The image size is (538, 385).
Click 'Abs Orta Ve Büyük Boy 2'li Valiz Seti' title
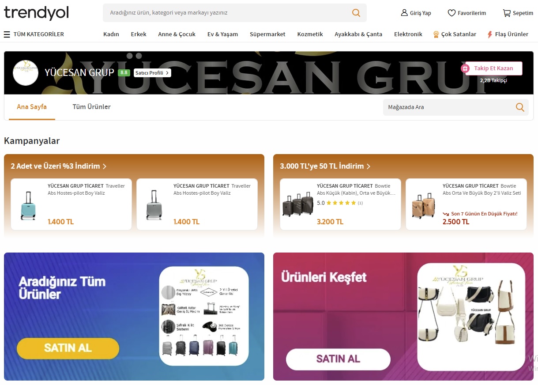[482, 193]
